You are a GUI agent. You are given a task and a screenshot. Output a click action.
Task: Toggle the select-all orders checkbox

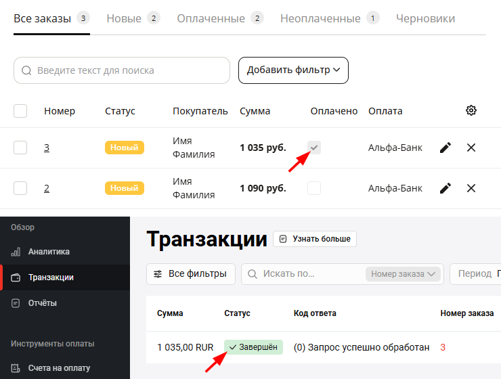[x=20, y=111]
